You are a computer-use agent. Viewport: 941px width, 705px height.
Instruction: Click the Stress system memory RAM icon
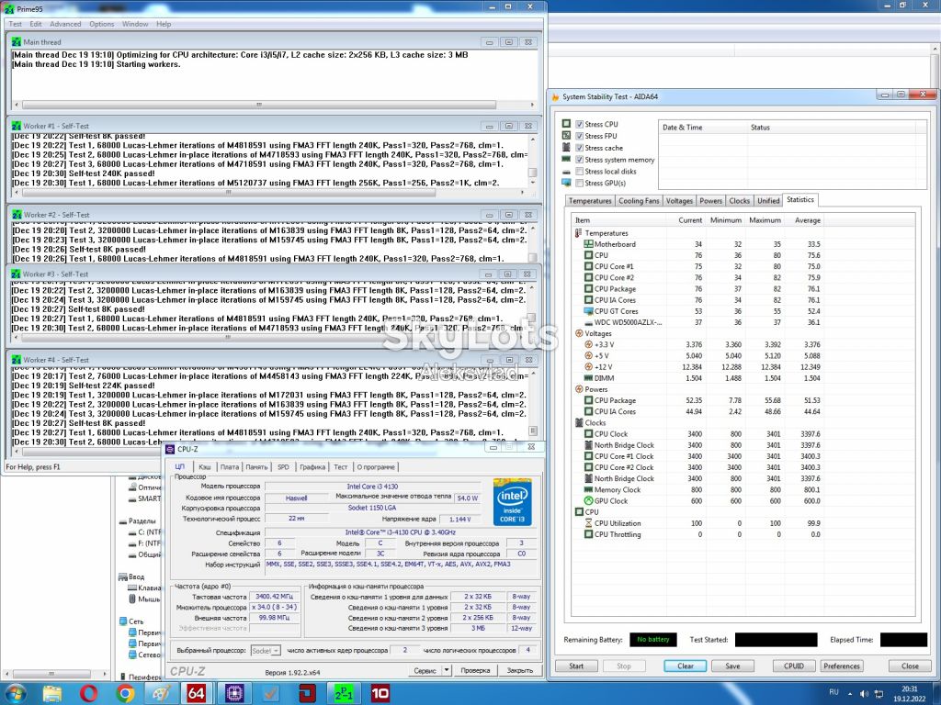(x=566, y=160)
